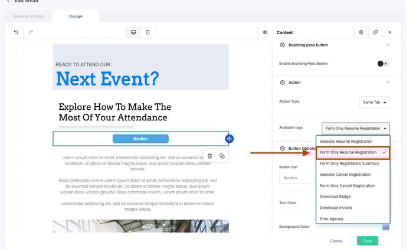
Task: Toggle Enable Boarding Pass Button switch
Action: 382,64
